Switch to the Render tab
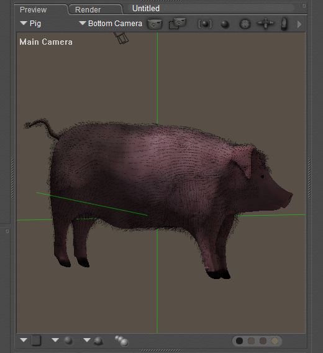Screen dimensions: 323x353 click(88, 10)
